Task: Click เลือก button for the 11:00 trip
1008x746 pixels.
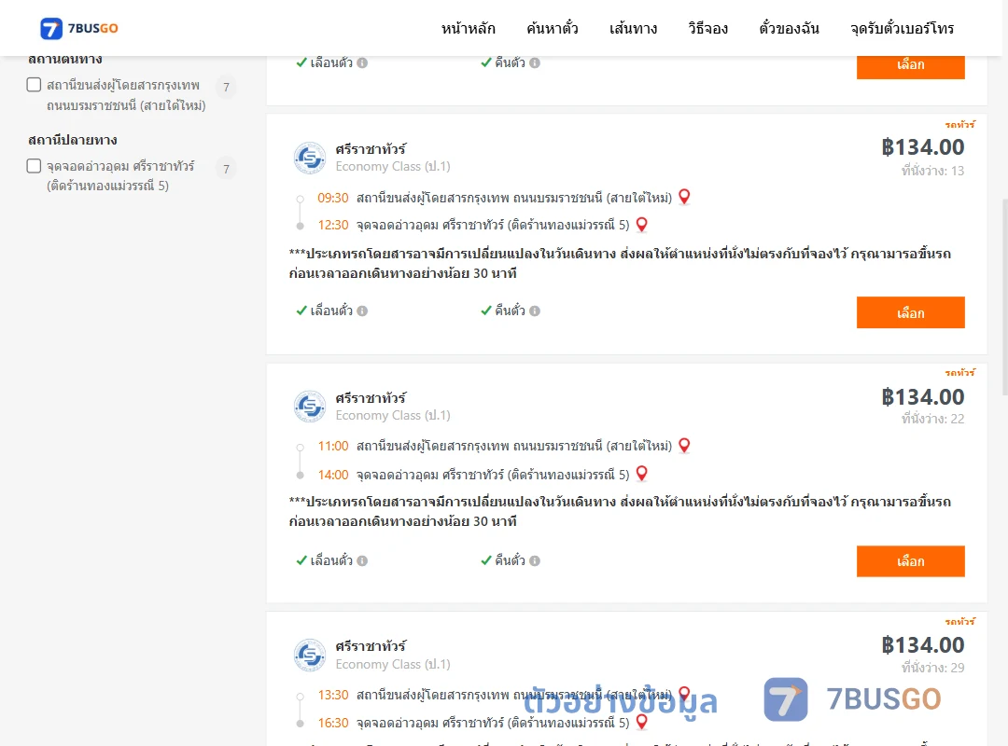Action: [x=910, y=561]
